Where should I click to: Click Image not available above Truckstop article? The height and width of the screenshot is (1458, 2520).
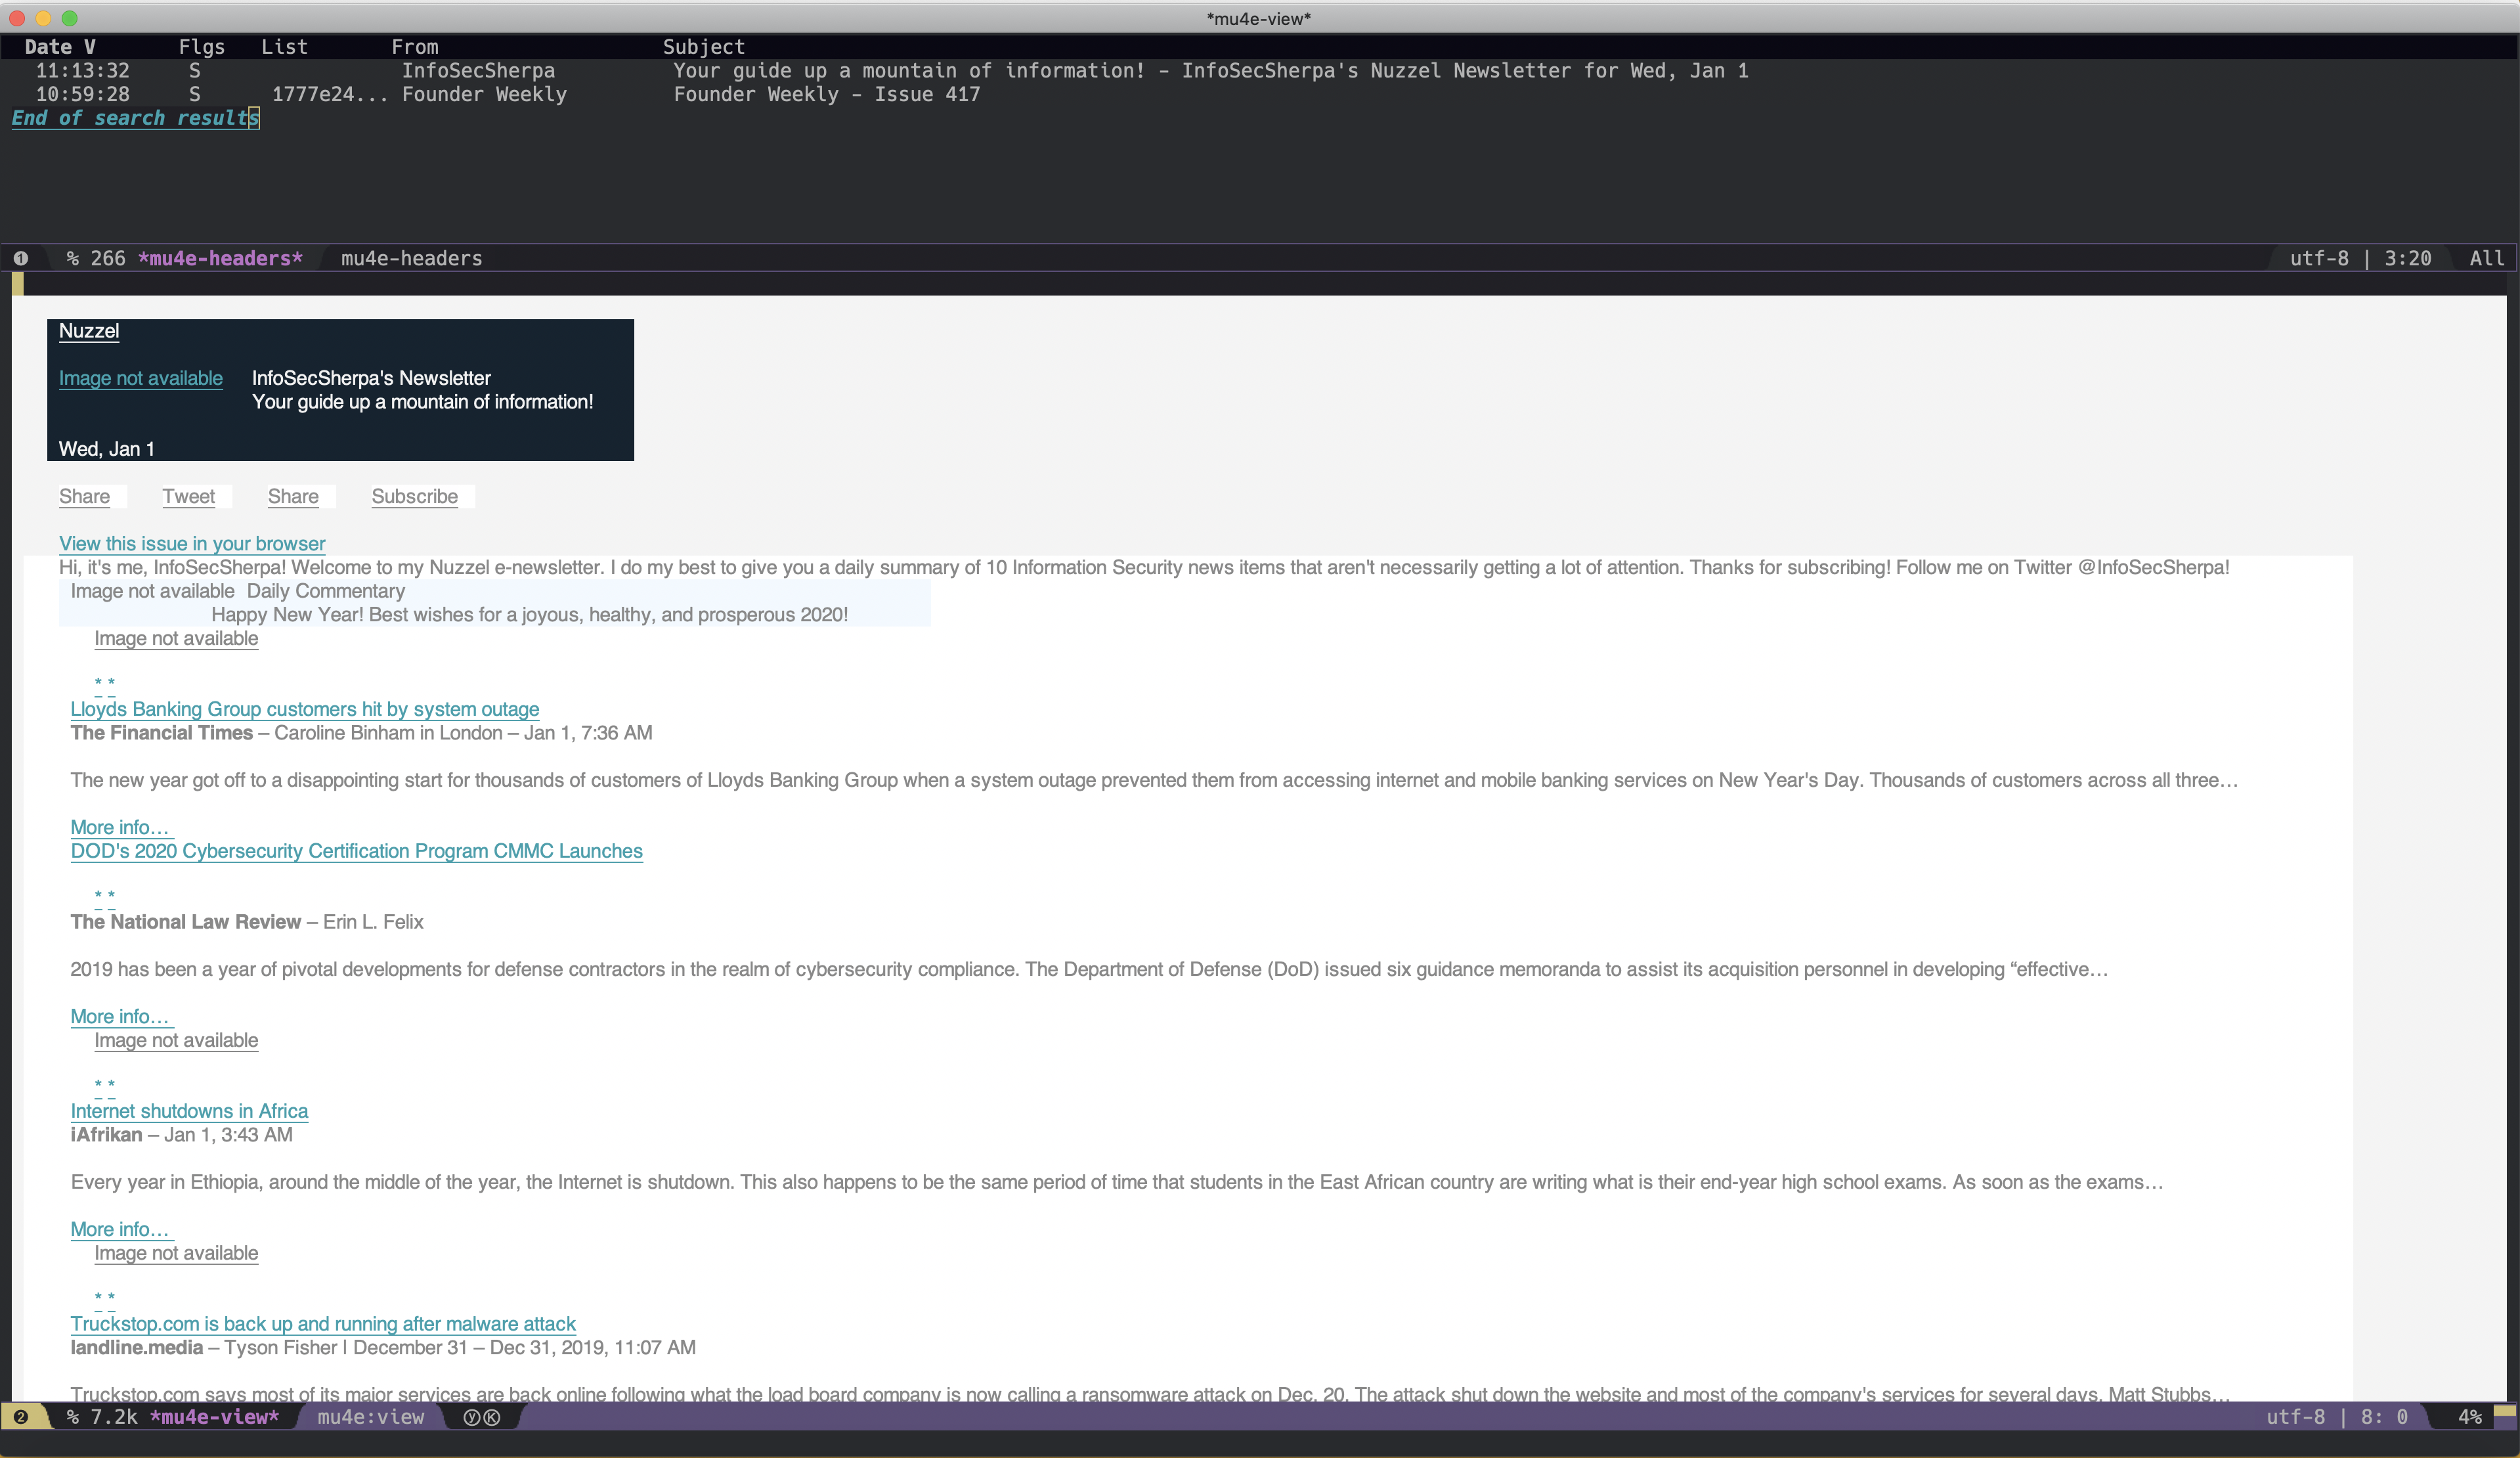point(176,1253)
